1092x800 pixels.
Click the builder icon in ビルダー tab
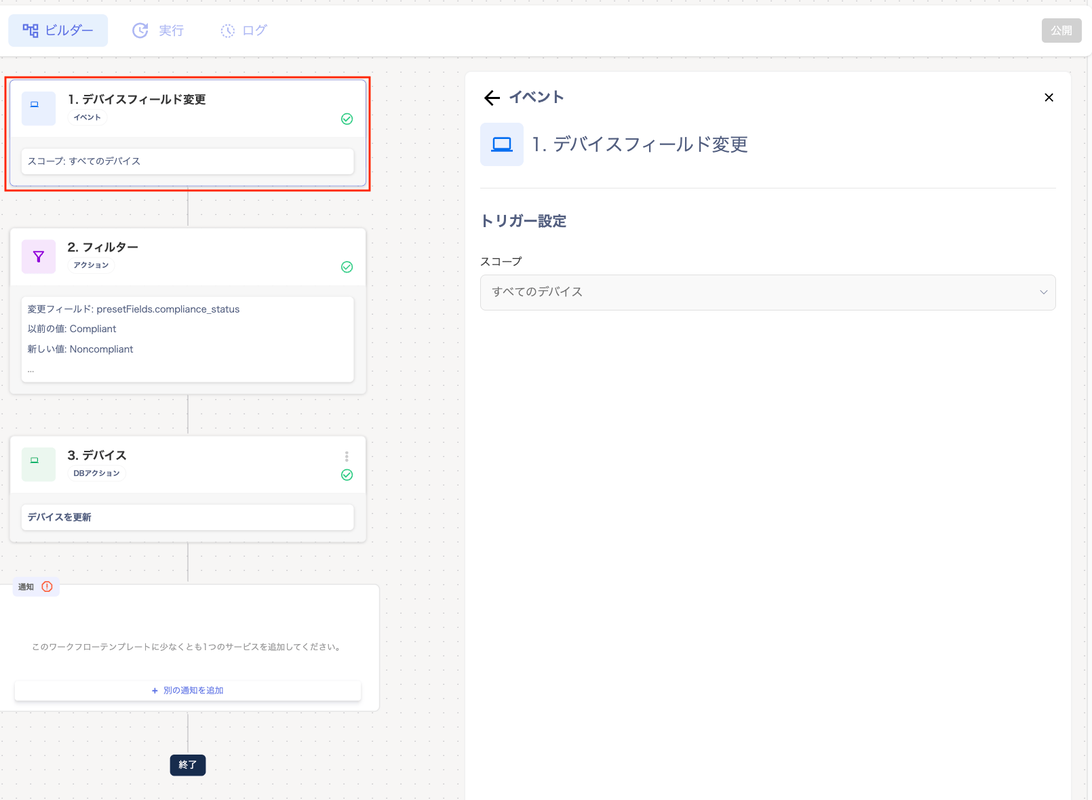31,31
